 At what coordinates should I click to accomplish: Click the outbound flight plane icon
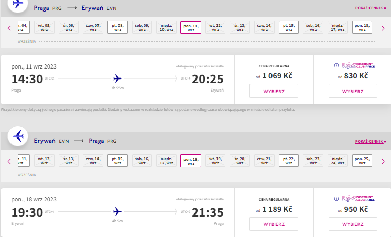18,4
